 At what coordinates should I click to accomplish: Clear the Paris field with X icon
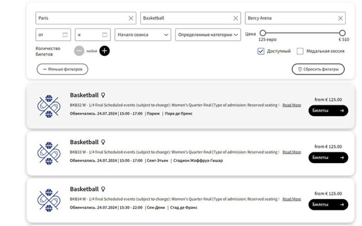tap(131, 18)
